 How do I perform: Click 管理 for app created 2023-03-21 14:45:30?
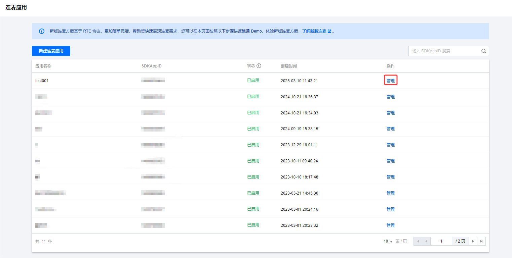click(x=391, y=193)
